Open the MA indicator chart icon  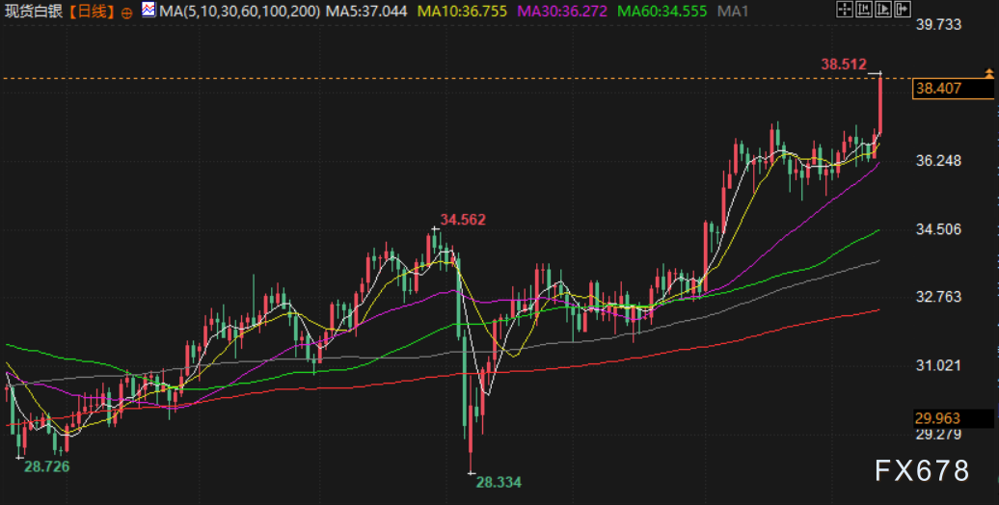point(148,12)
